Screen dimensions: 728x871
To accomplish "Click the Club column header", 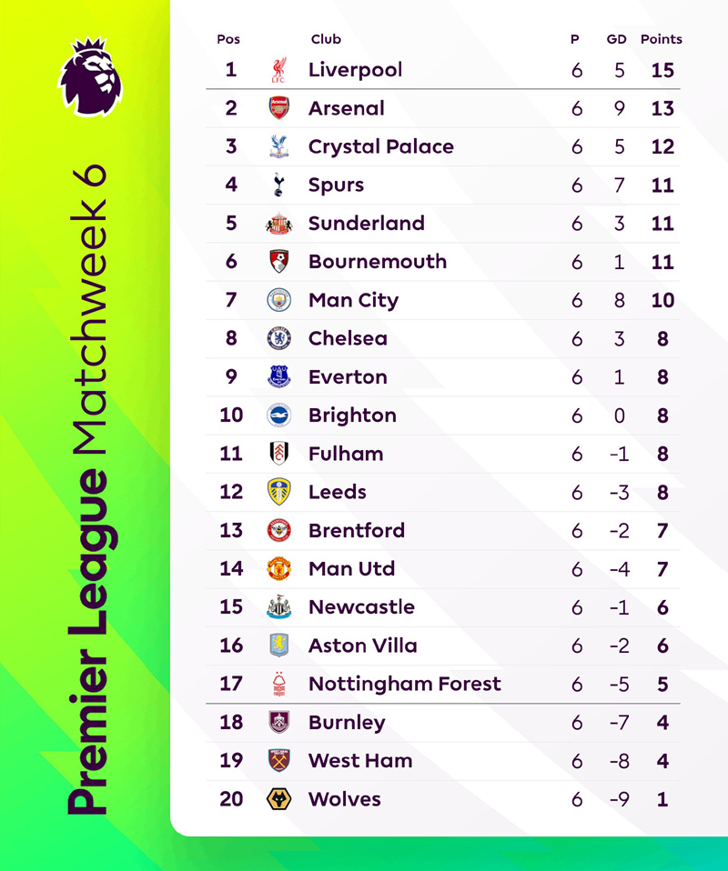I will point(326,39).
